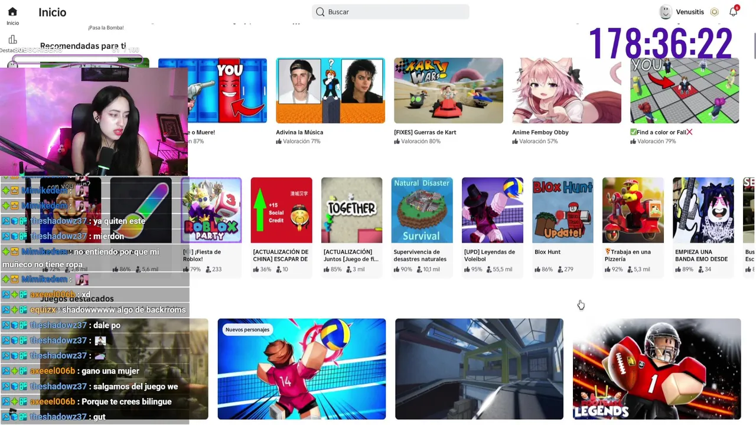Click the Nuevos personajes badge
Screen dimensions: 756x425
247,329
